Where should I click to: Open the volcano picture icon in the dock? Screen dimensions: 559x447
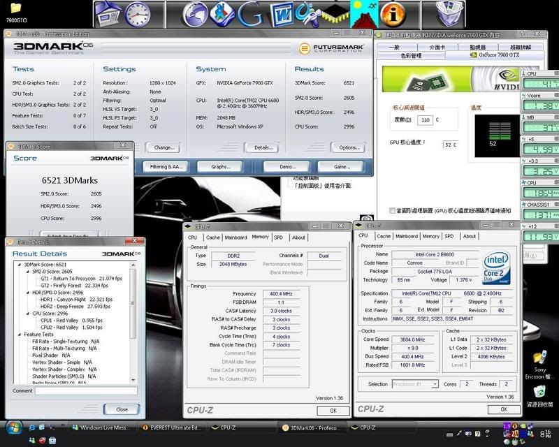point(364,14)
